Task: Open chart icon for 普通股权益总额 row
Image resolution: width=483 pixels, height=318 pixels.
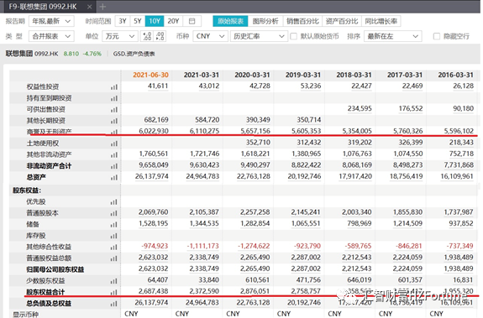Action: click(x=114, y=258)
